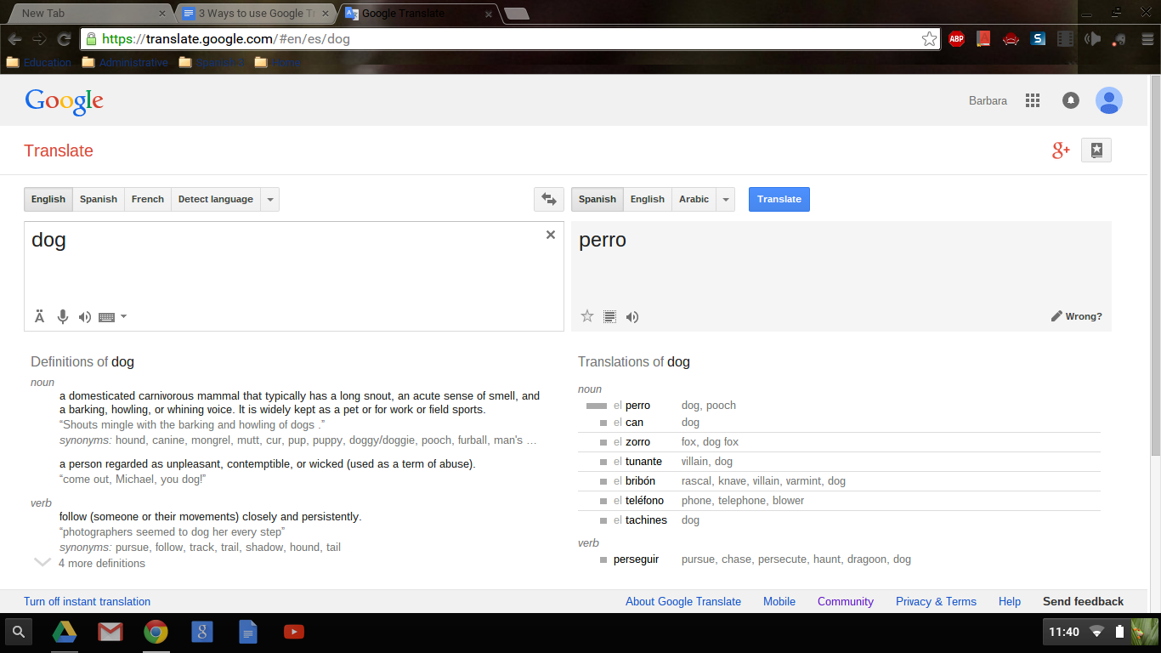Open the launcher search button in the shelf
Screen dimensions: 1161x653
pos(19,632)
